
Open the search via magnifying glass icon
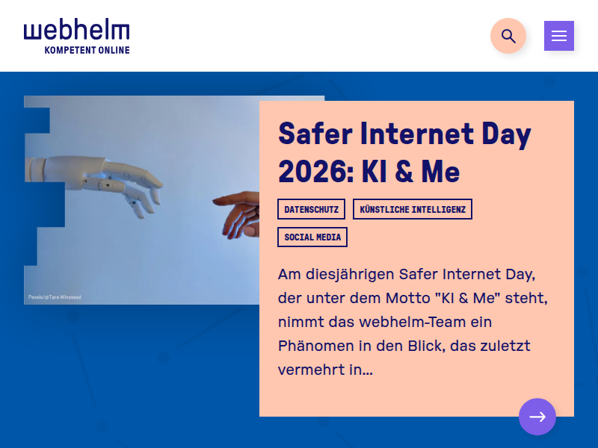508,36
